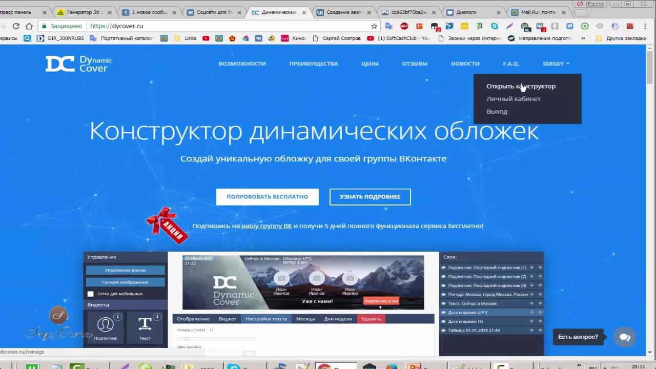Add the Текст widget
The height and width of the screenshot is (369, 656).
point(145,328)
